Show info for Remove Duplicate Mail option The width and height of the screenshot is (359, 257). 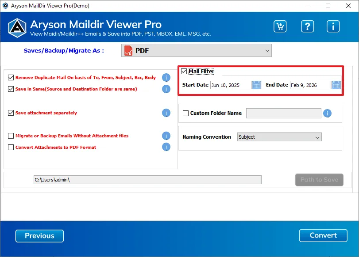point(166,77)
